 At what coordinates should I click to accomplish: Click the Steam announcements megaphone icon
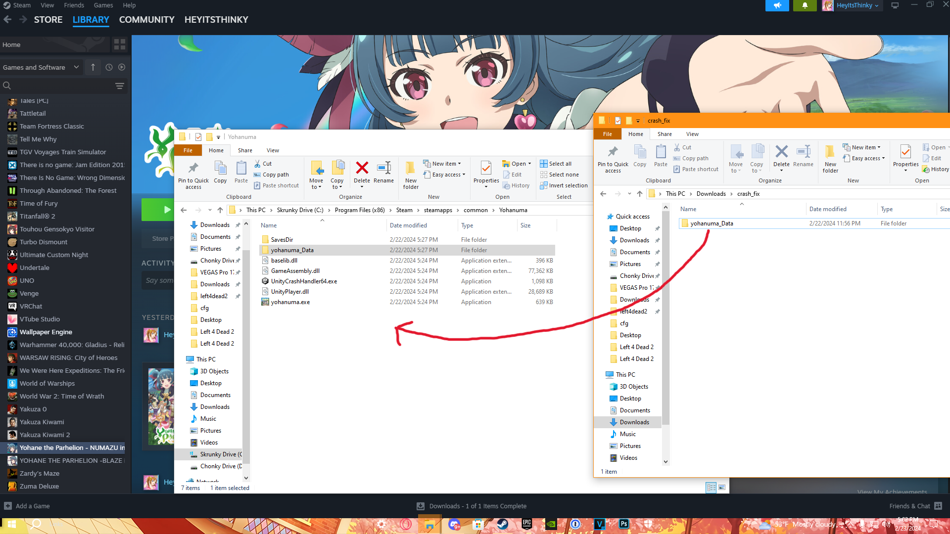(x=777, y=5)
